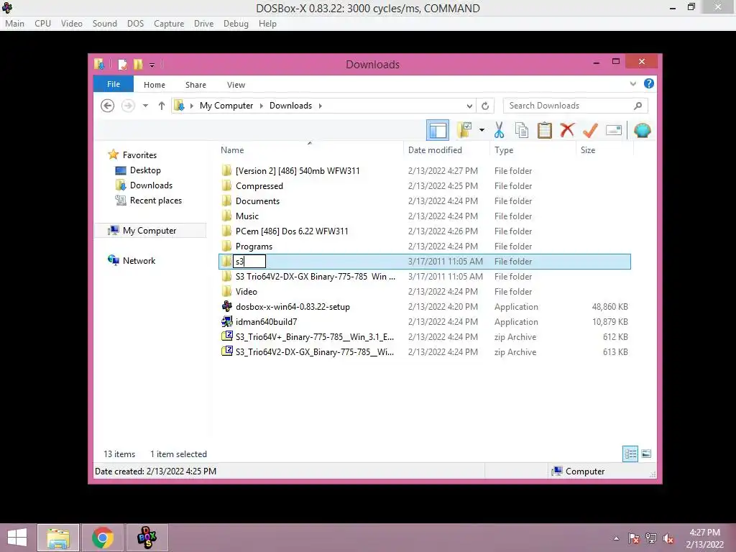The width and height of the screenshot is (736, 552).
Task: Open Chrome from the taskbar
Action: click(x=103, y=538)
